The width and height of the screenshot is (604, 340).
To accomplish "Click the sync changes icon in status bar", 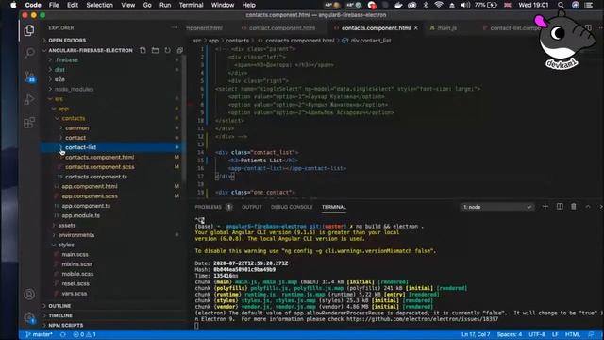I will tap(63, 334).
